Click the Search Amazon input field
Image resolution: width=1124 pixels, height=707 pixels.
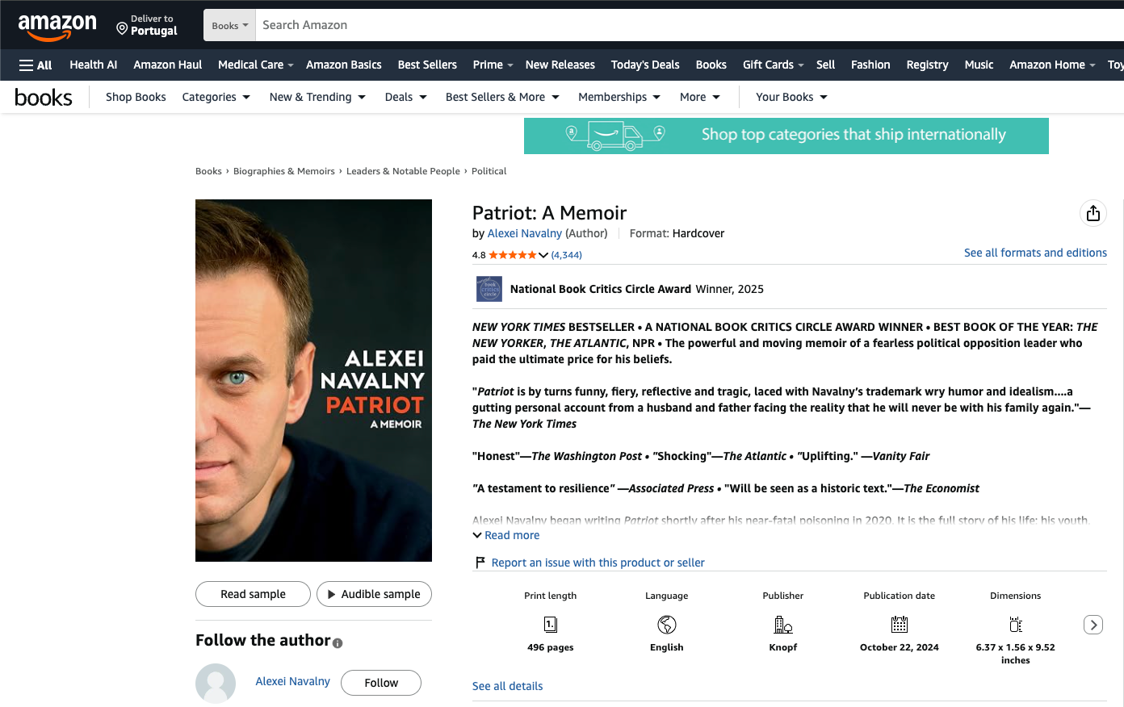690,25
